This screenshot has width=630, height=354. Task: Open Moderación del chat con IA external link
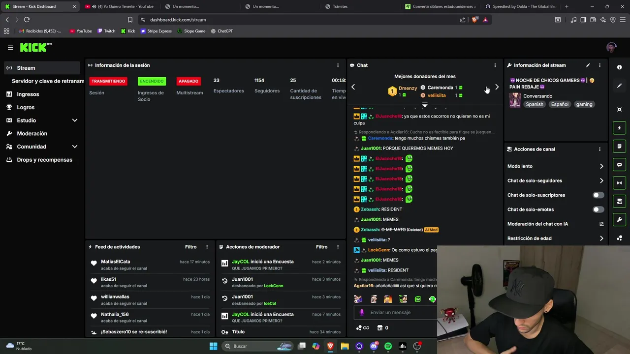point(601,224)
